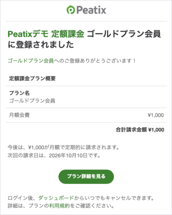The image size is (172, 215).
Task: Open the ダッシュボード link
Action: [x=56, y=198]
